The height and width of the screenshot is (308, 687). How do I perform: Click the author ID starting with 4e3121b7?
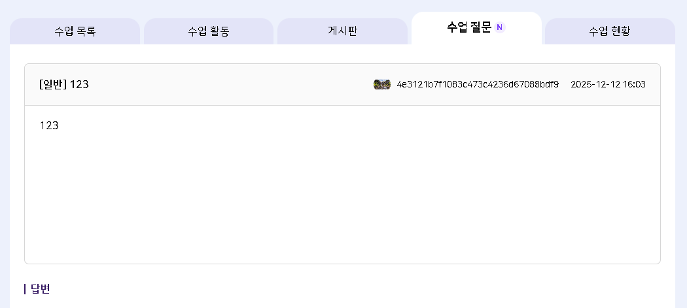pyautogui.click(x=478, y=84)
